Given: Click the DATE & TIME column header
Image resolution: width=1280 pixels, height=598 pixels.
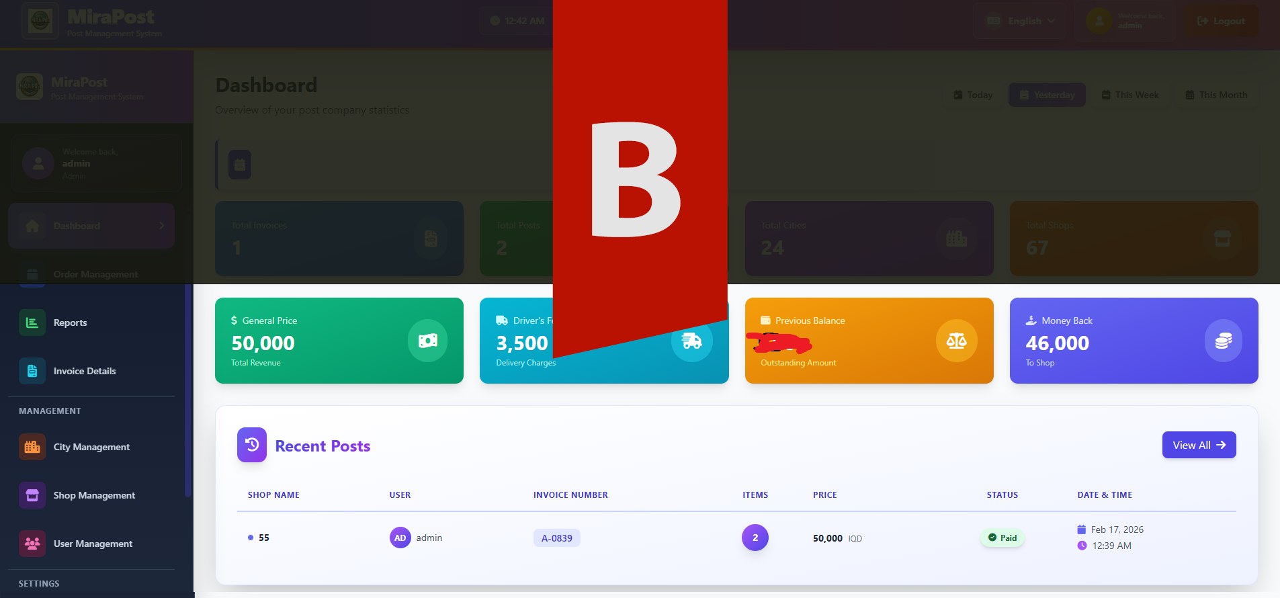Looking at the screenshot, I should [x=1105, y=495].
